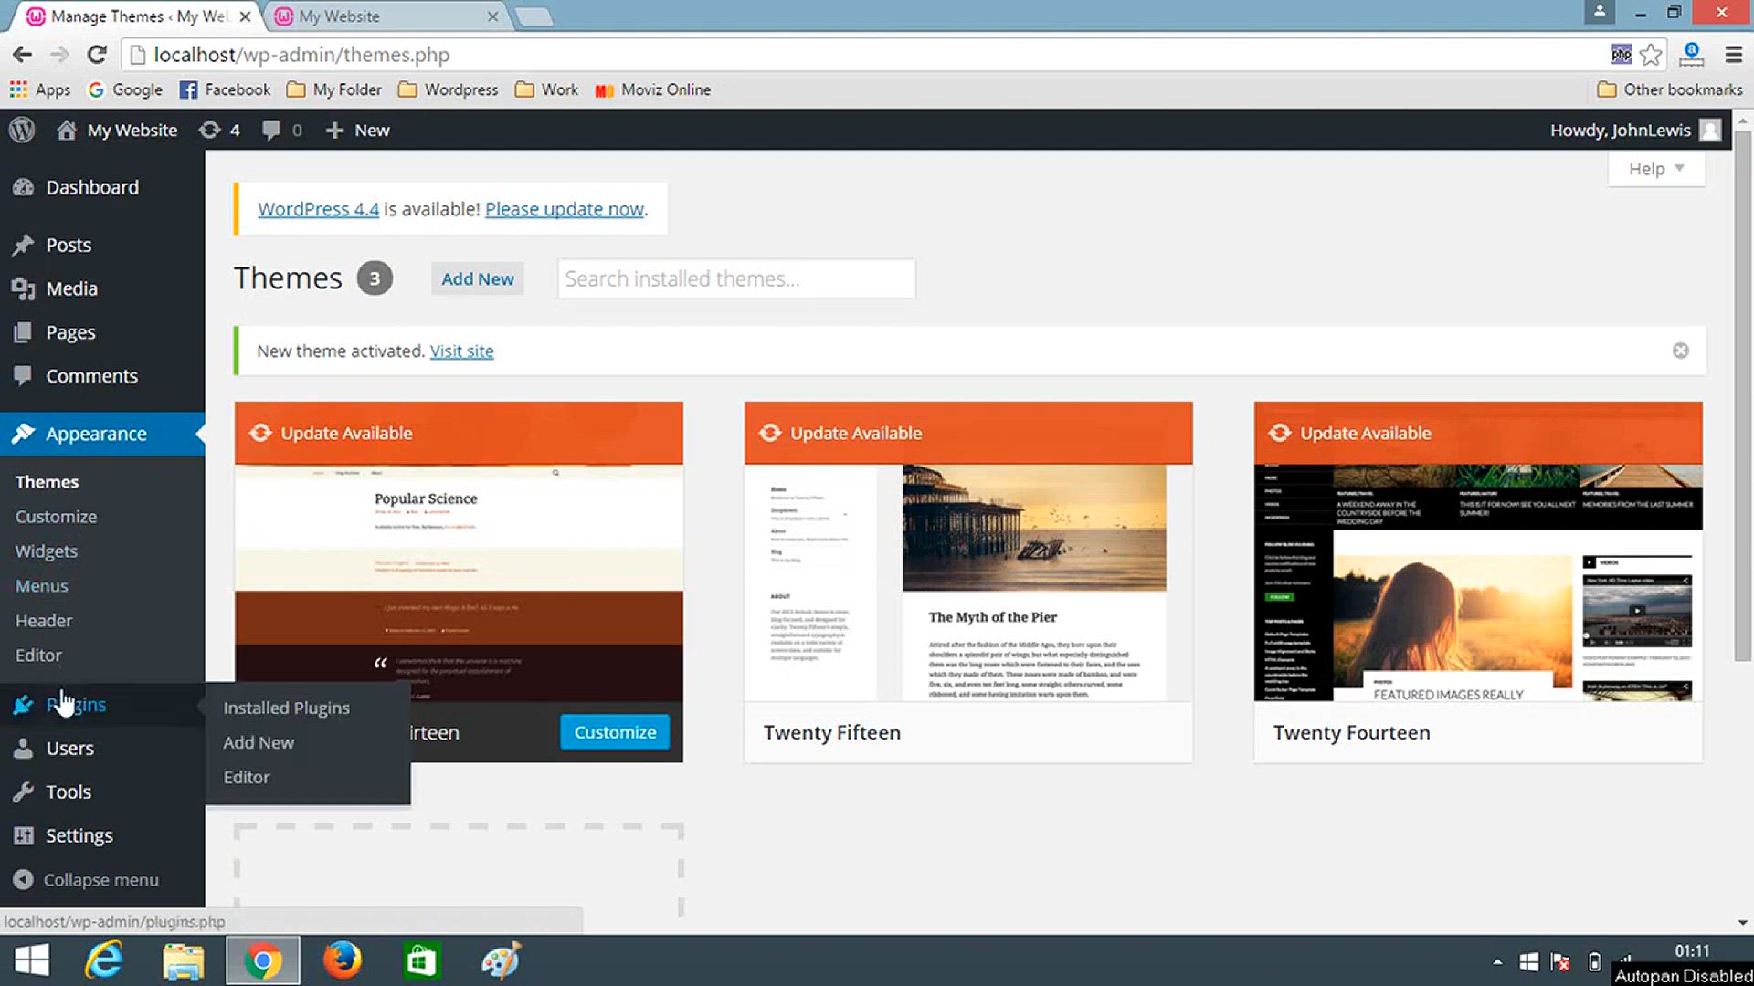Viewport: 1754px width, 986px height.
Task: Open the comments bubble icon in admin bar
Action: click(x=271, y=130)
